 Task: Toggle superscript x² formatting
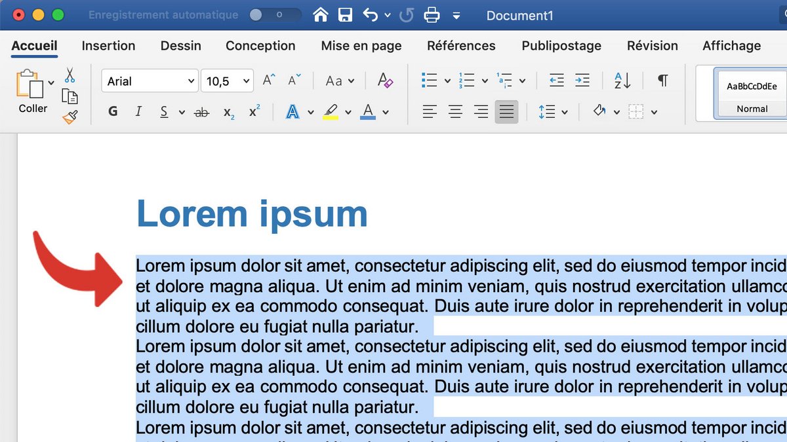[x=254, y=111]
